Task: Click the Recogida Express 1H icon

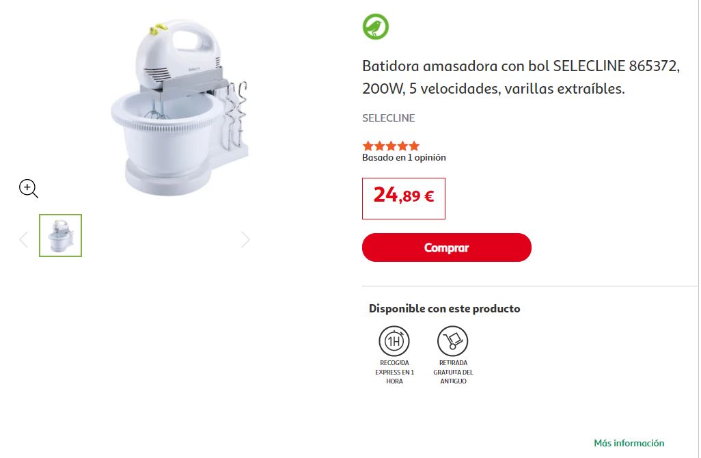Action: click(x=394, y=341)
